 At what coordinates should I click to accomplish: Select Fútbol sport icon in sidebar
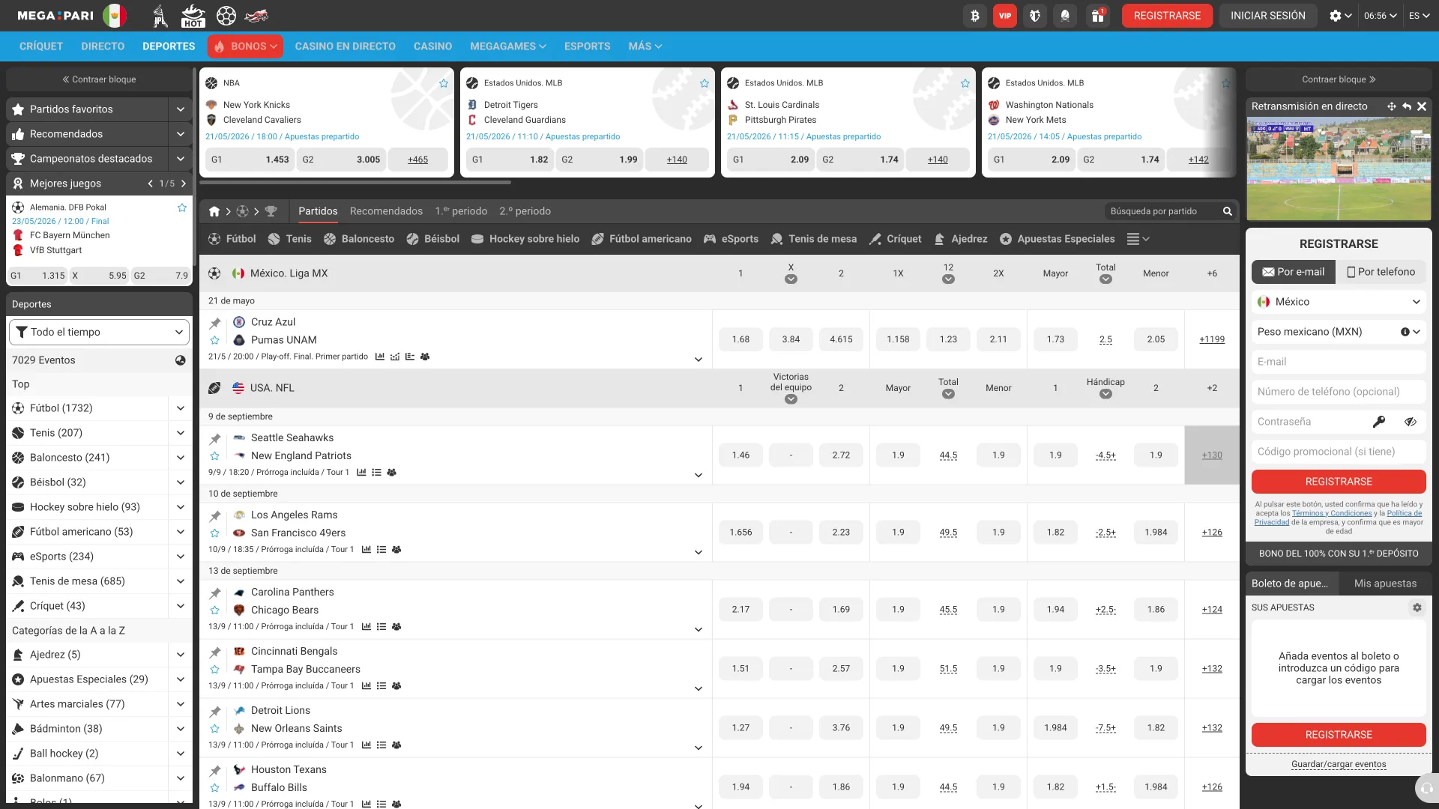(x=18, y=408)
